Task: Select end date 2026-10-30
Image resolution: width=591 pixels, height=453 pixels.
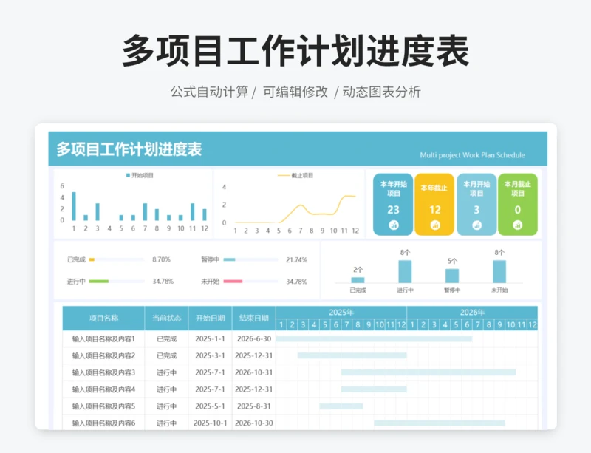Action: 253,423
